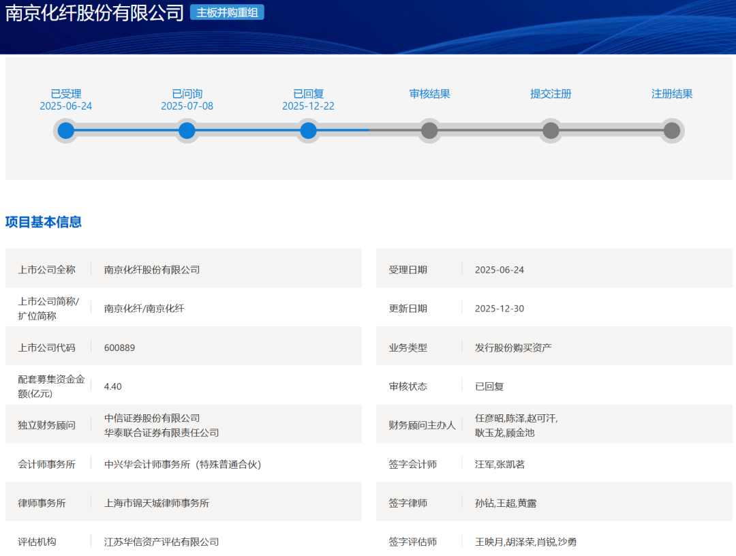Viewport: 736px width, 556px height.
Task: Click the 提交注册 gray timeline node
Action: click(551, 131)
